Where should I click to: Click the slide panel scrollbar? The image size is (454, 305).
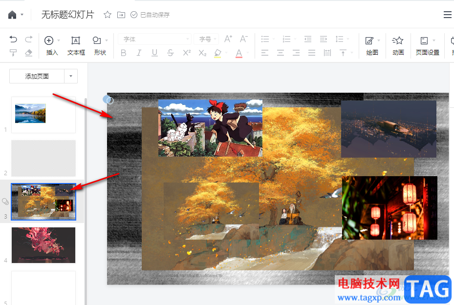point(86,201)
